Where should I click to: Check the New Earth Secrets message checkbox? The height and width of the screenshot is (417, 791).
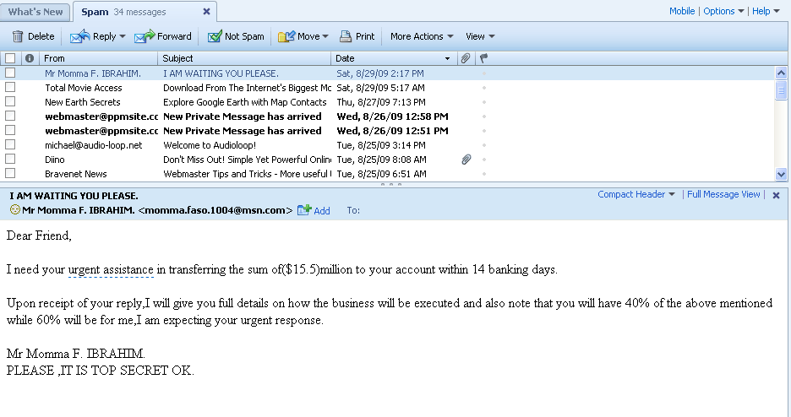click(10, 102)
